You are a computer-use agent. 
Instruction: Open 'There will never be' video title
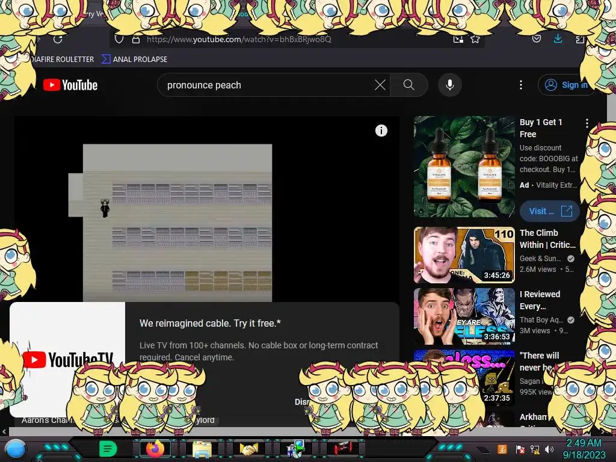tap(539, 362)
